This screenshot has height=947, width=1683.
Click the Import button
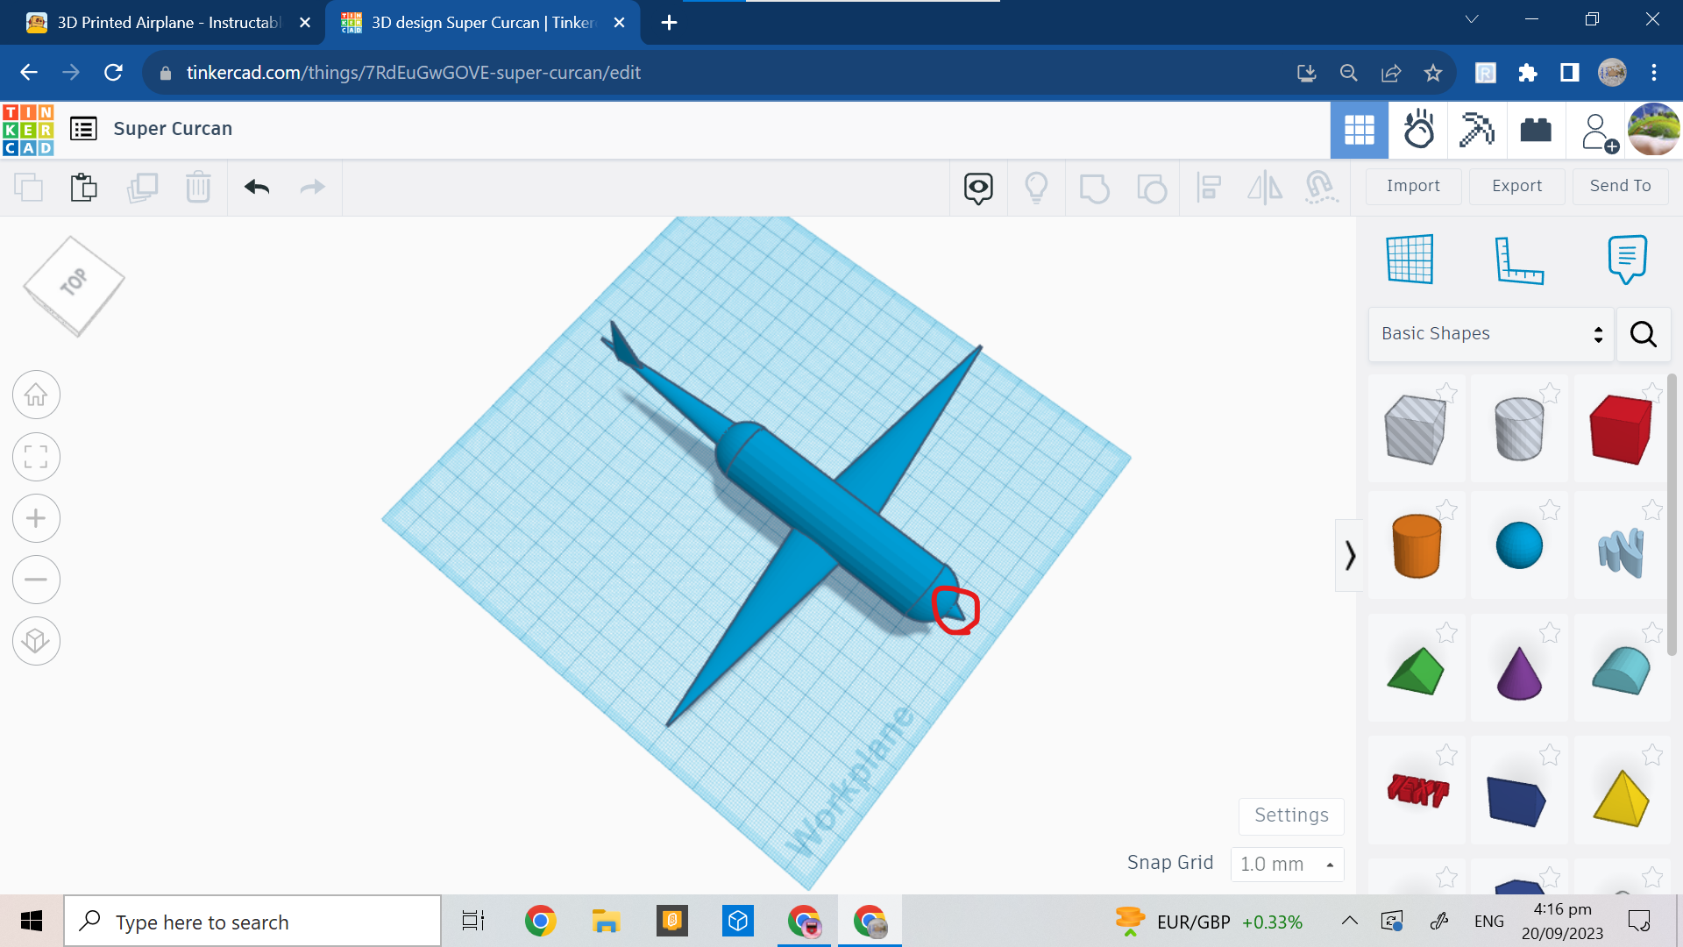click(x=1413, y=186)
